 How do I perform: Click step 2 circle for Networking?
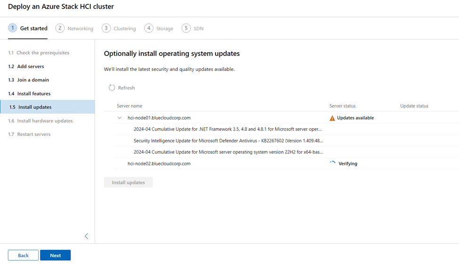tap(60, 28)
